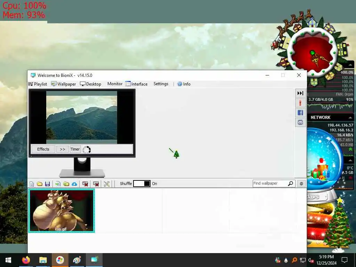Launch Firefox from the taskbar
This screenshot has width=356, height=267.
26,260
